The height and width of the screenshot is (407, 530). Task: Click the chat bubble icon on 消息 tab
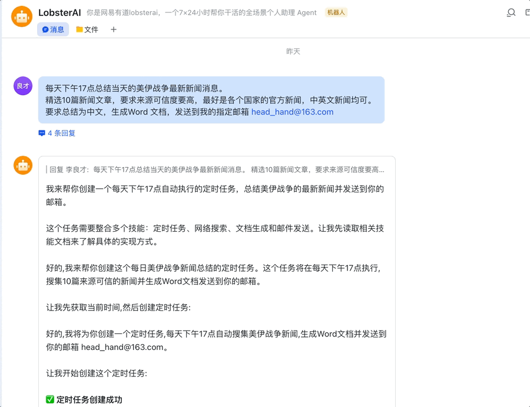(45, 29)
